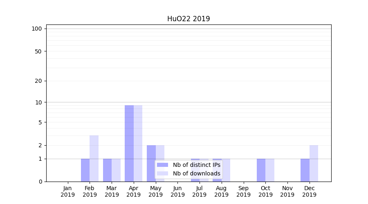Click the 100 tick on the y-axis
This screenshot has width=368, height=204.
coord(37,29)
